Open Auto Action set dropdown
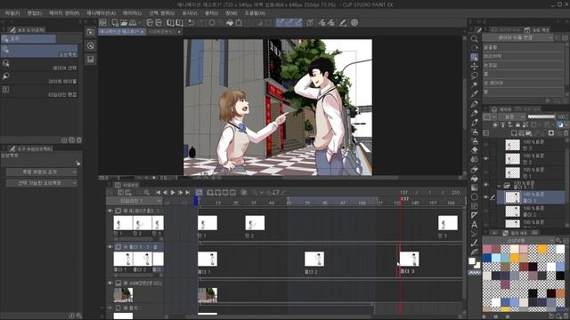The image size is (570, 320). pyautogui.click(x=517, y=37)
